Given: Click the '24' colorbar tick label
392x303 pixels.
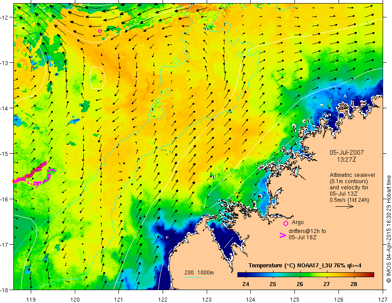Looking at the screenshot, I should pyautogui.click(x=246, y=284).
